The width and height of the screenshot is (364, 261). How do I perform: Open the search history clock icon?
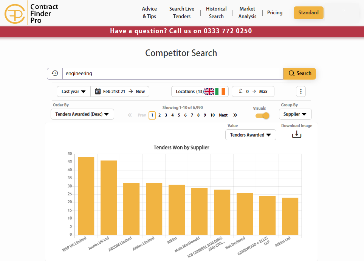coord(55,74)
